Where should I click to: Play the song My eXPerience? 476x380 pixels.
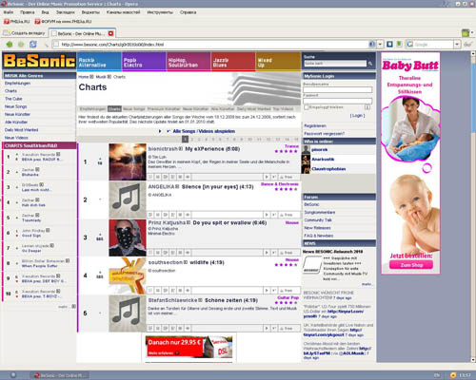coord(267,177)
